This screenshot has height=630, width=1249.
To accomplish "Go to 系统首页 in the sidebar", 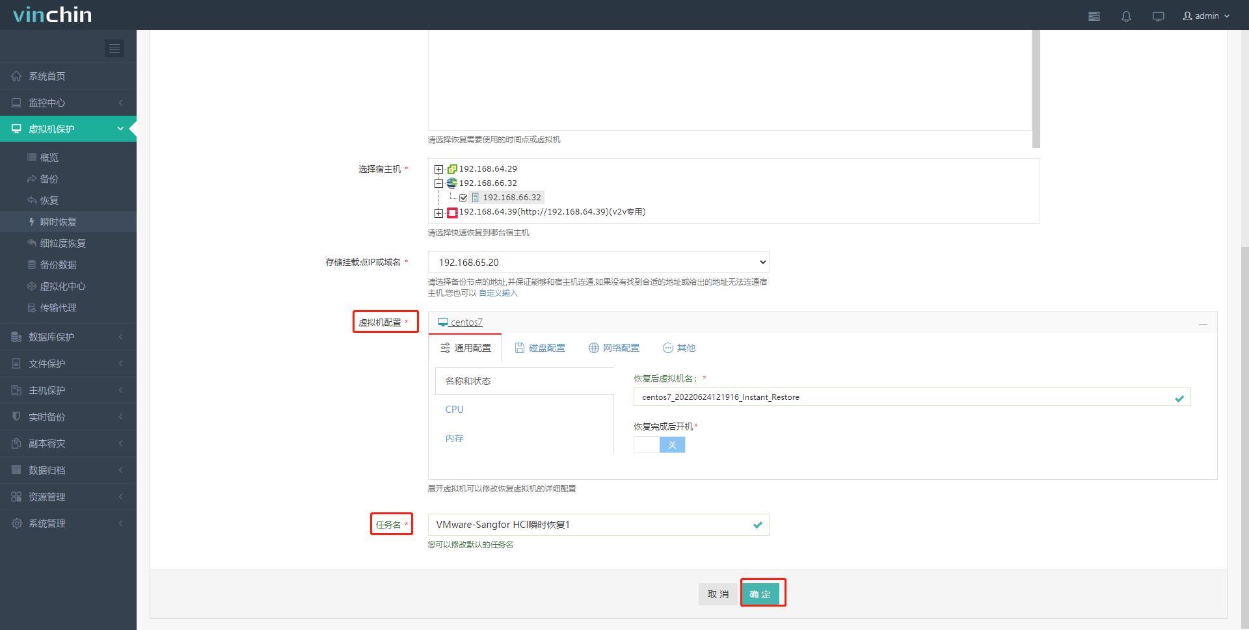I will tap(68, 76).
